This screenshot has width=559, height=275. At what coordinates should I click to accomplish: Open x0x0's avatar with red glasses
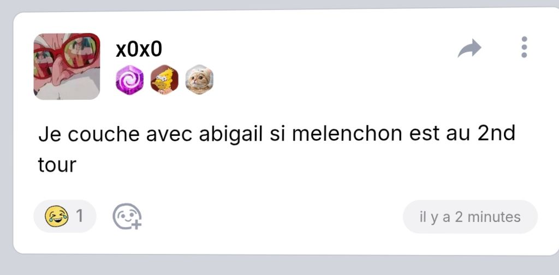coord(67,67)
